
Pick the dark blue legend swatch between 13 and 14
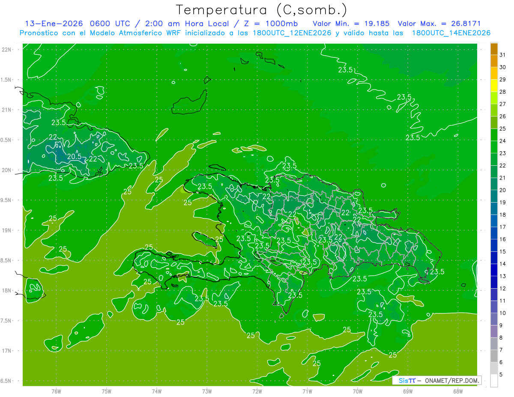click(x=494, y=270)
